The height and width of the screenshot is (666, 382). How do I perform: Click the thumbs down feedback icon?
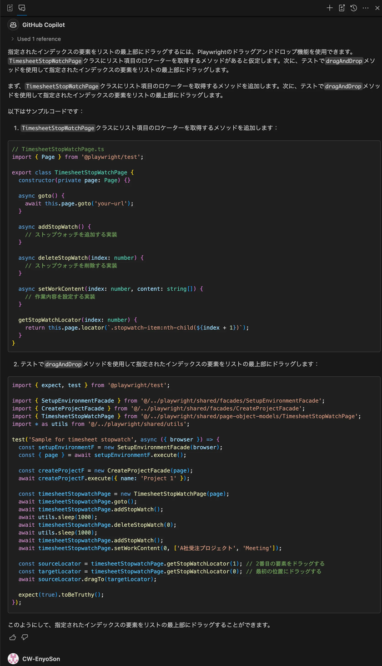click(24, 637)
